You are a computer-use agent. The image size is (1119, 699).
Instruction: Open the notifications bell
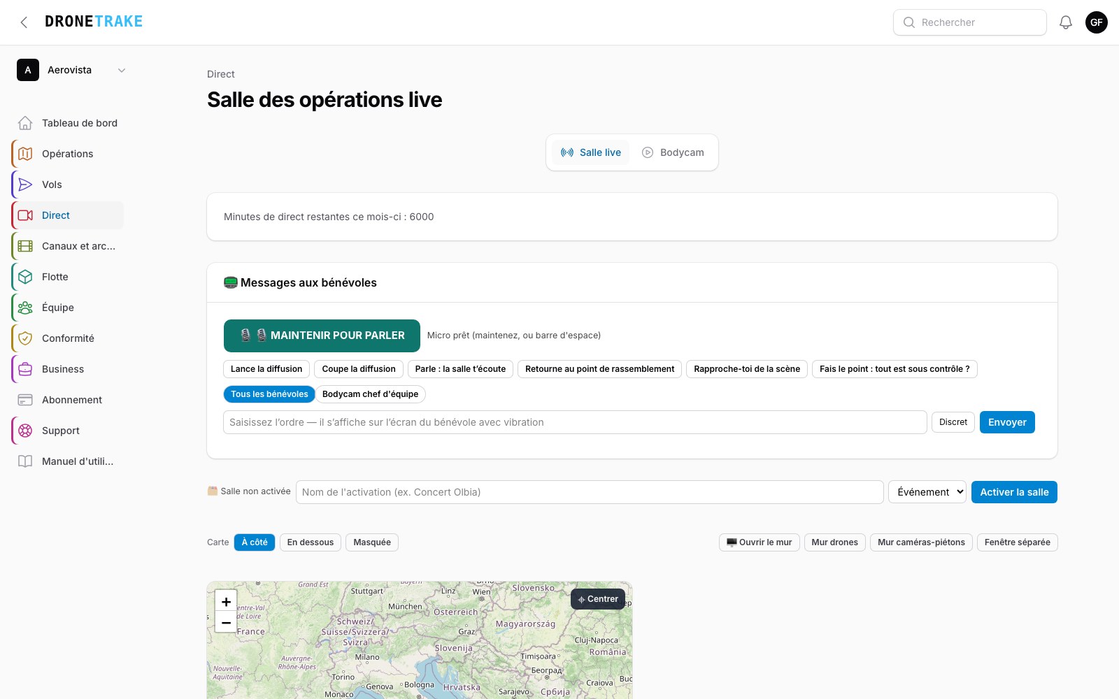point(1066,22)
